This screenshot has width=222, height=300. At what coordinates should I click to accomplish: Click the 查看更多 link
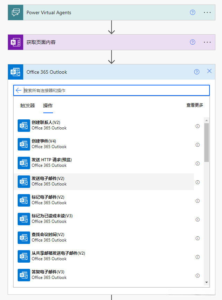coord(195,105)
